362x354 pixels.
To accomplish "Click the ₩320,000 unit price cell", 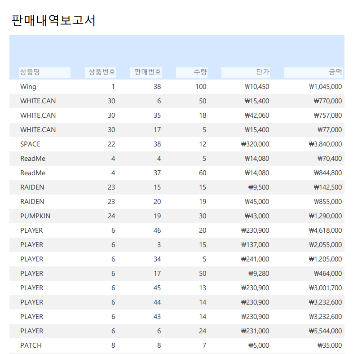I will coord(255,144).
